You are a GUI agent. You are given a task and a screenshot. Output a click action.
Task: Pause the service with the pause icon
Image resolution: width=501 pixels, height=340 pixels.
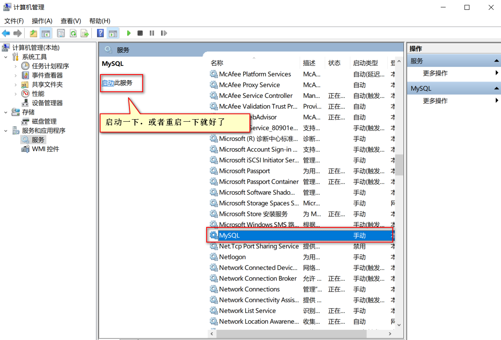coord(152,33)
